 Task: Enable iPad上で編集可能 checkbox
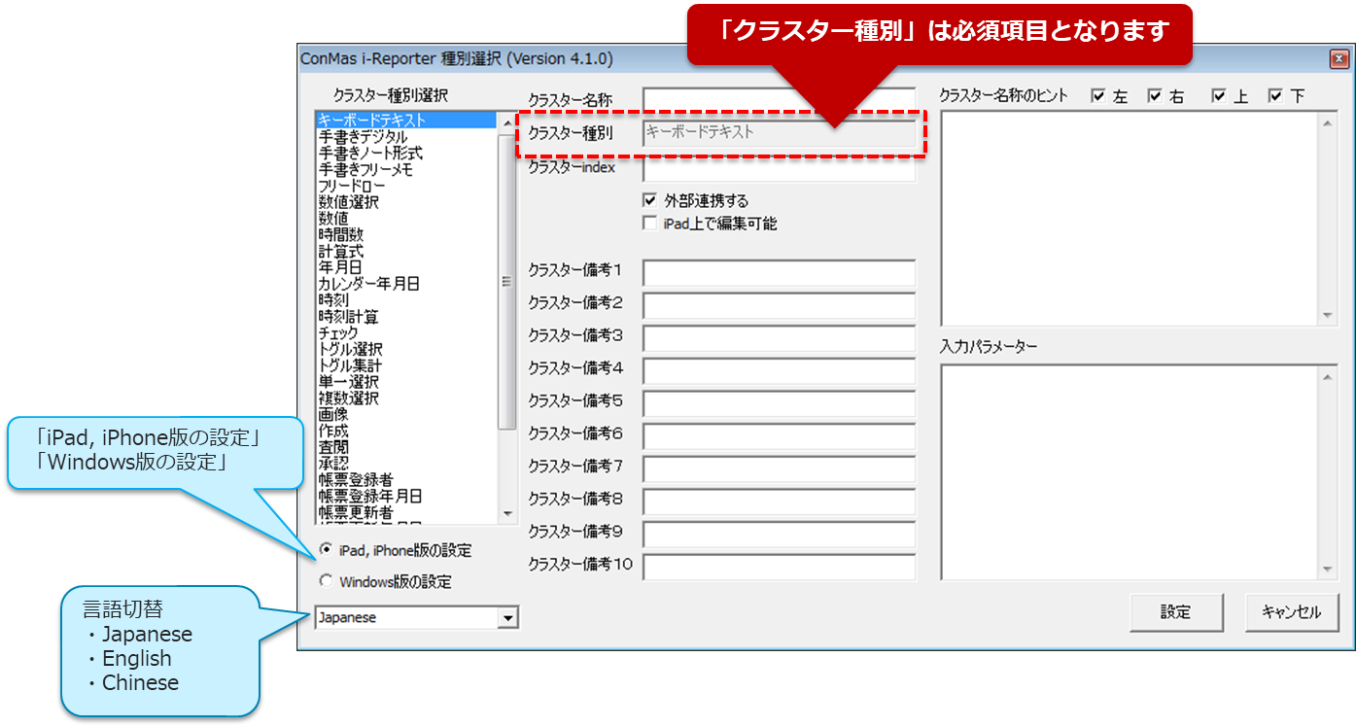[650, 224]
